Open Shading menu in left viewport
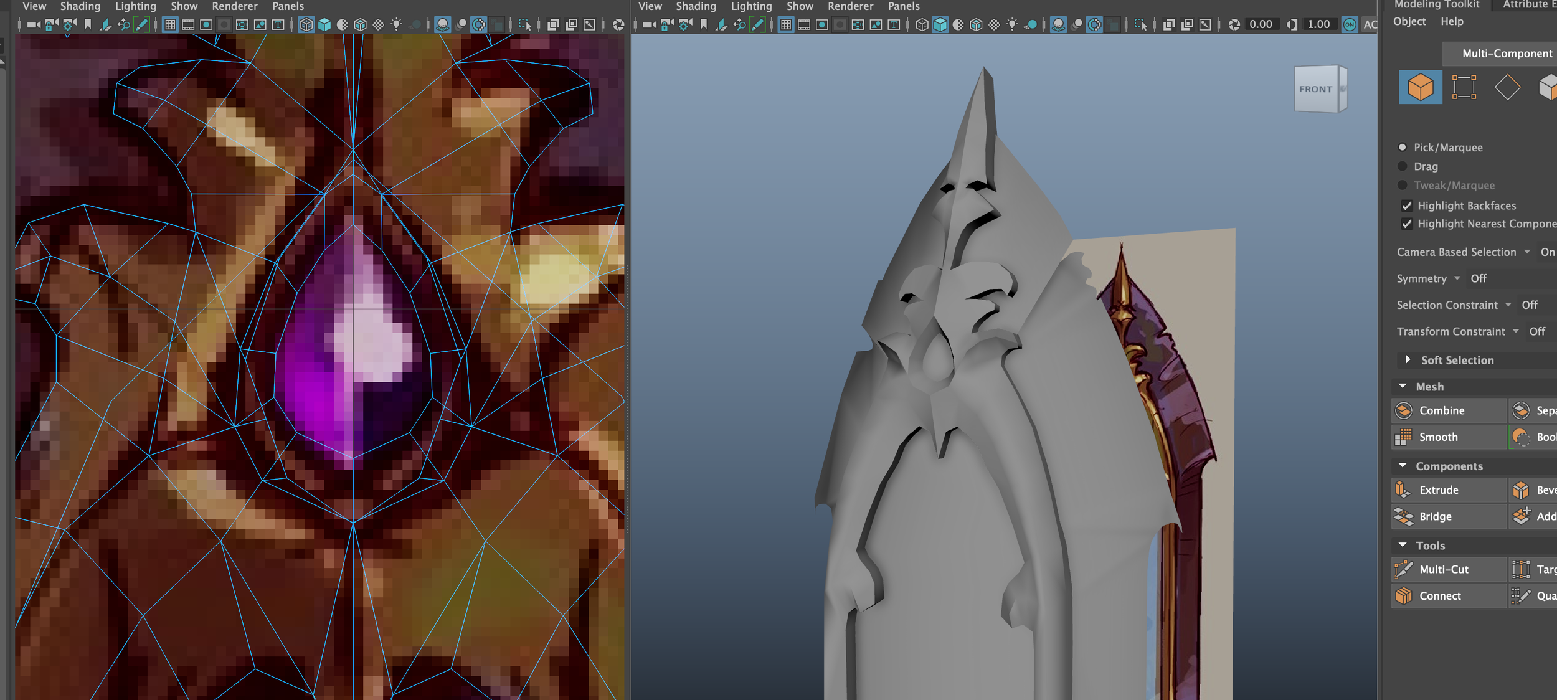Viewport: 1557px width, 700px height. (x=80, y=6)
